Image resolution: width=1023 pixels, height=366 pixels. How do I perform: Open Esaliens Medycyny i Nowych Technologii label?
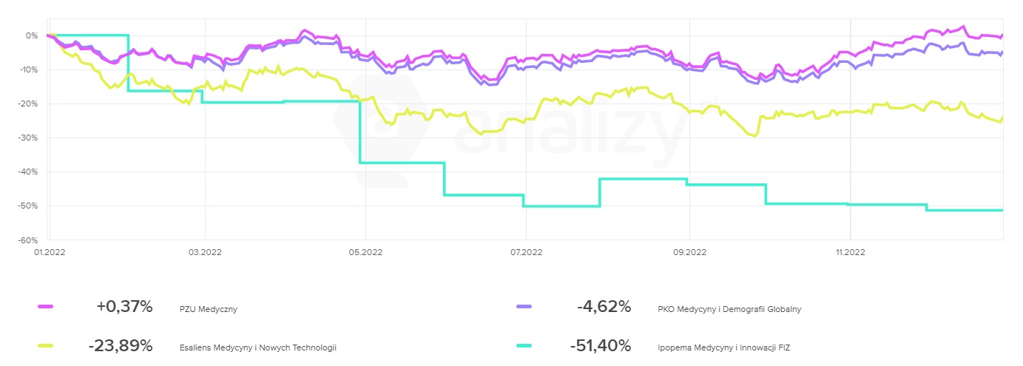tap(257, 348)
